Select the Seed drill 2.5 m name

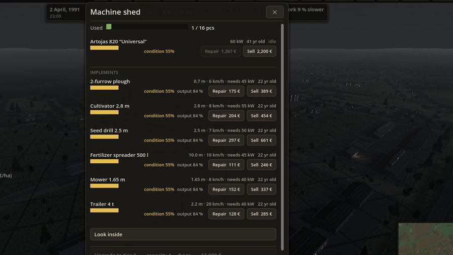click(x=109, y=131)
